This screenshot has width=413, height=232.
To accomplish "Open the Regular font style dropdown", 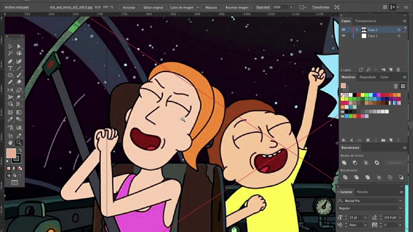I will 400,208.
